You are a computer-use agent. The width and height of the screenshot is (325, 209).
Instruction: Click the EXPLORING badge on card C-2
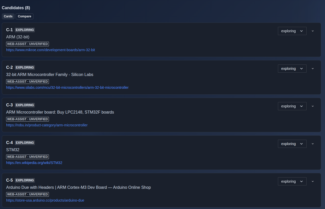point(25,68)
